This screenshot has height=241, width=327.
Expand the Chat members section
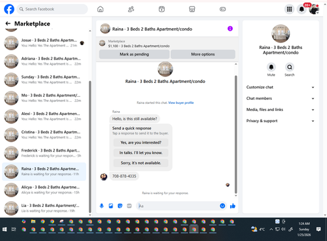pyautogui.click(x=281, y=99)
